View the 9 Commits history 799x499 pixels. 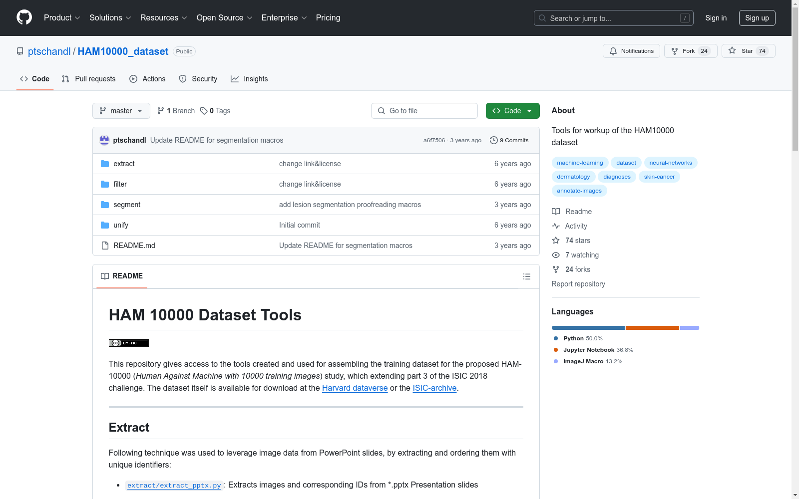509,140
